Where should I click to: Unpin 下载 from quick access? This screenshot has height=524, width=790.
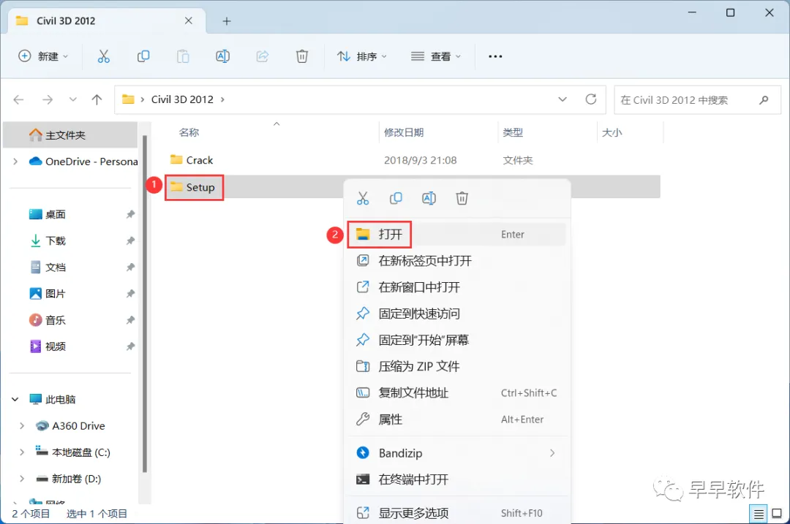tap(130, 240)
